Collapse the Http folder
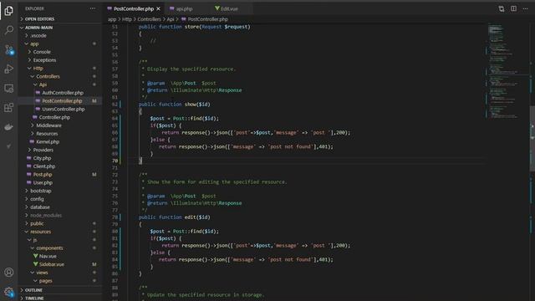Viewport: 535px width, 301px height. (x=38, y=69)
